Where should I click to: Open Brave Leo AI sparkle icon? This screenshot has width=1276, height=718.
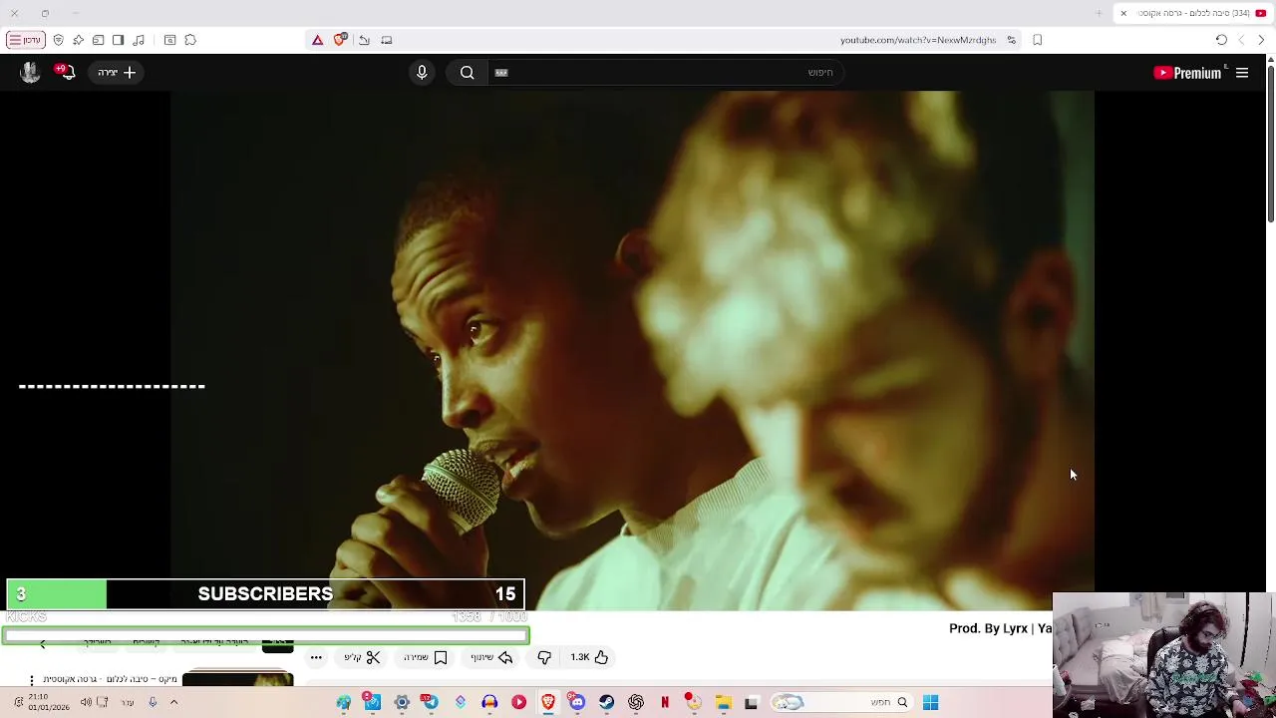78,40
